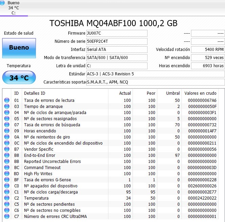225x222 pixels.
Task: Click the status icon for row C5
Action: point(7,204)
